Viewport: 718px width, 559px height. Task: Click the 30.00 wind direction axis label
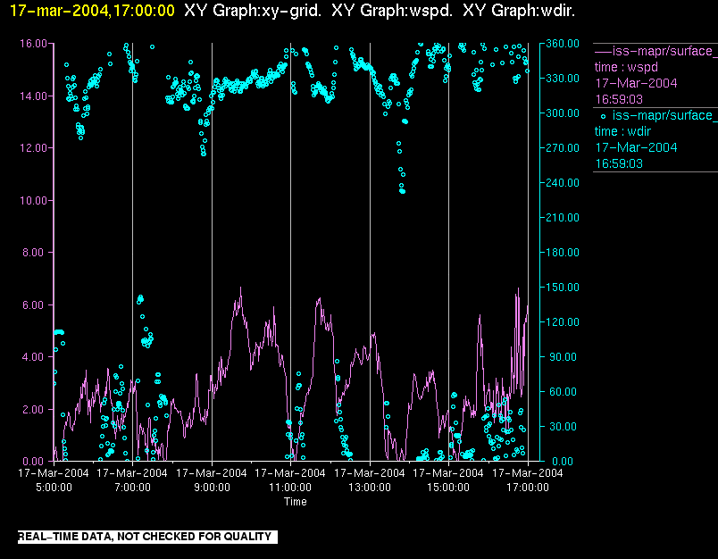point(563,427)
